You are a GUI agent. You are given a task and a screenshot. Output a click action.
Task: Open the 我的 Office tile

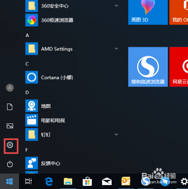click(179, 12)
